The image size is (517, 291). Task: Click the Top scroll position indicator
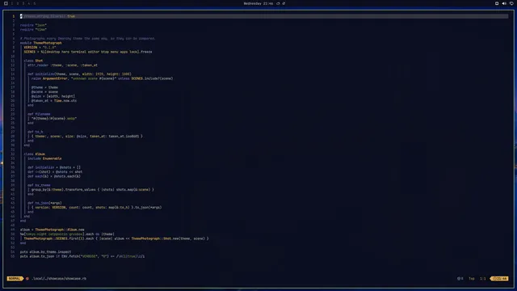point(472,278)
